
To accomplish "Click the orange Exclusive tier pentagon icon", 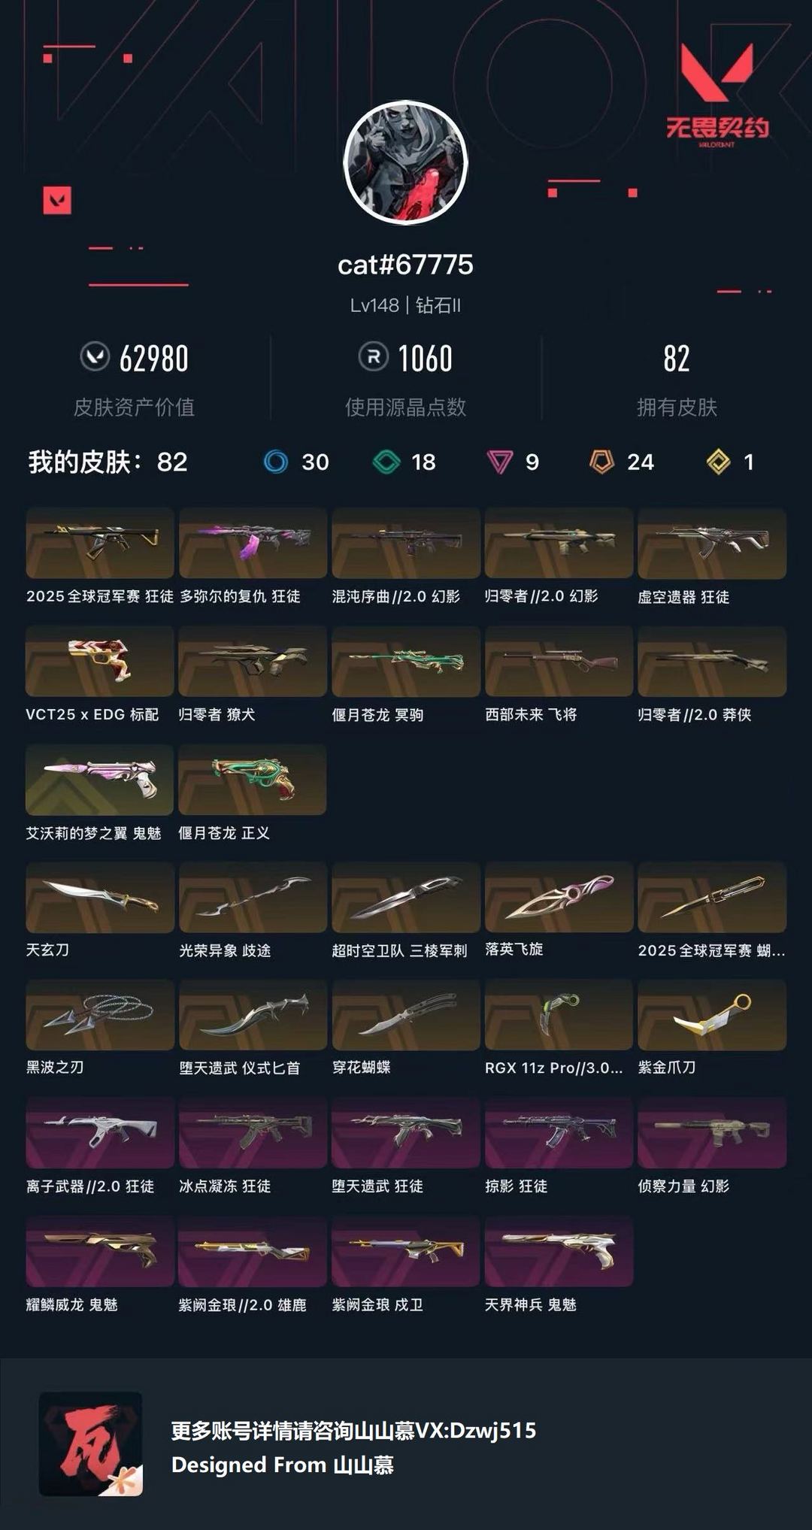I will point(601,462).
